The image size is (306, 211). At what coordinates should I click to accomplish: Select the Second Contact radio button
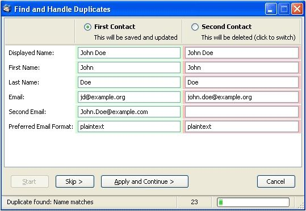[x=195, y=27]
